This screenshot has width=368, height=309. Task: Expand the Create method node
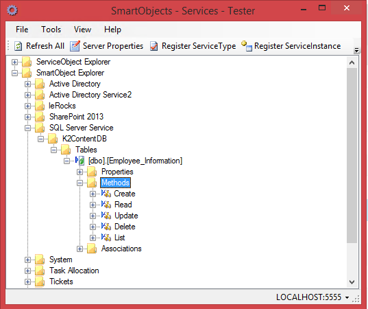tap(93, 194)
